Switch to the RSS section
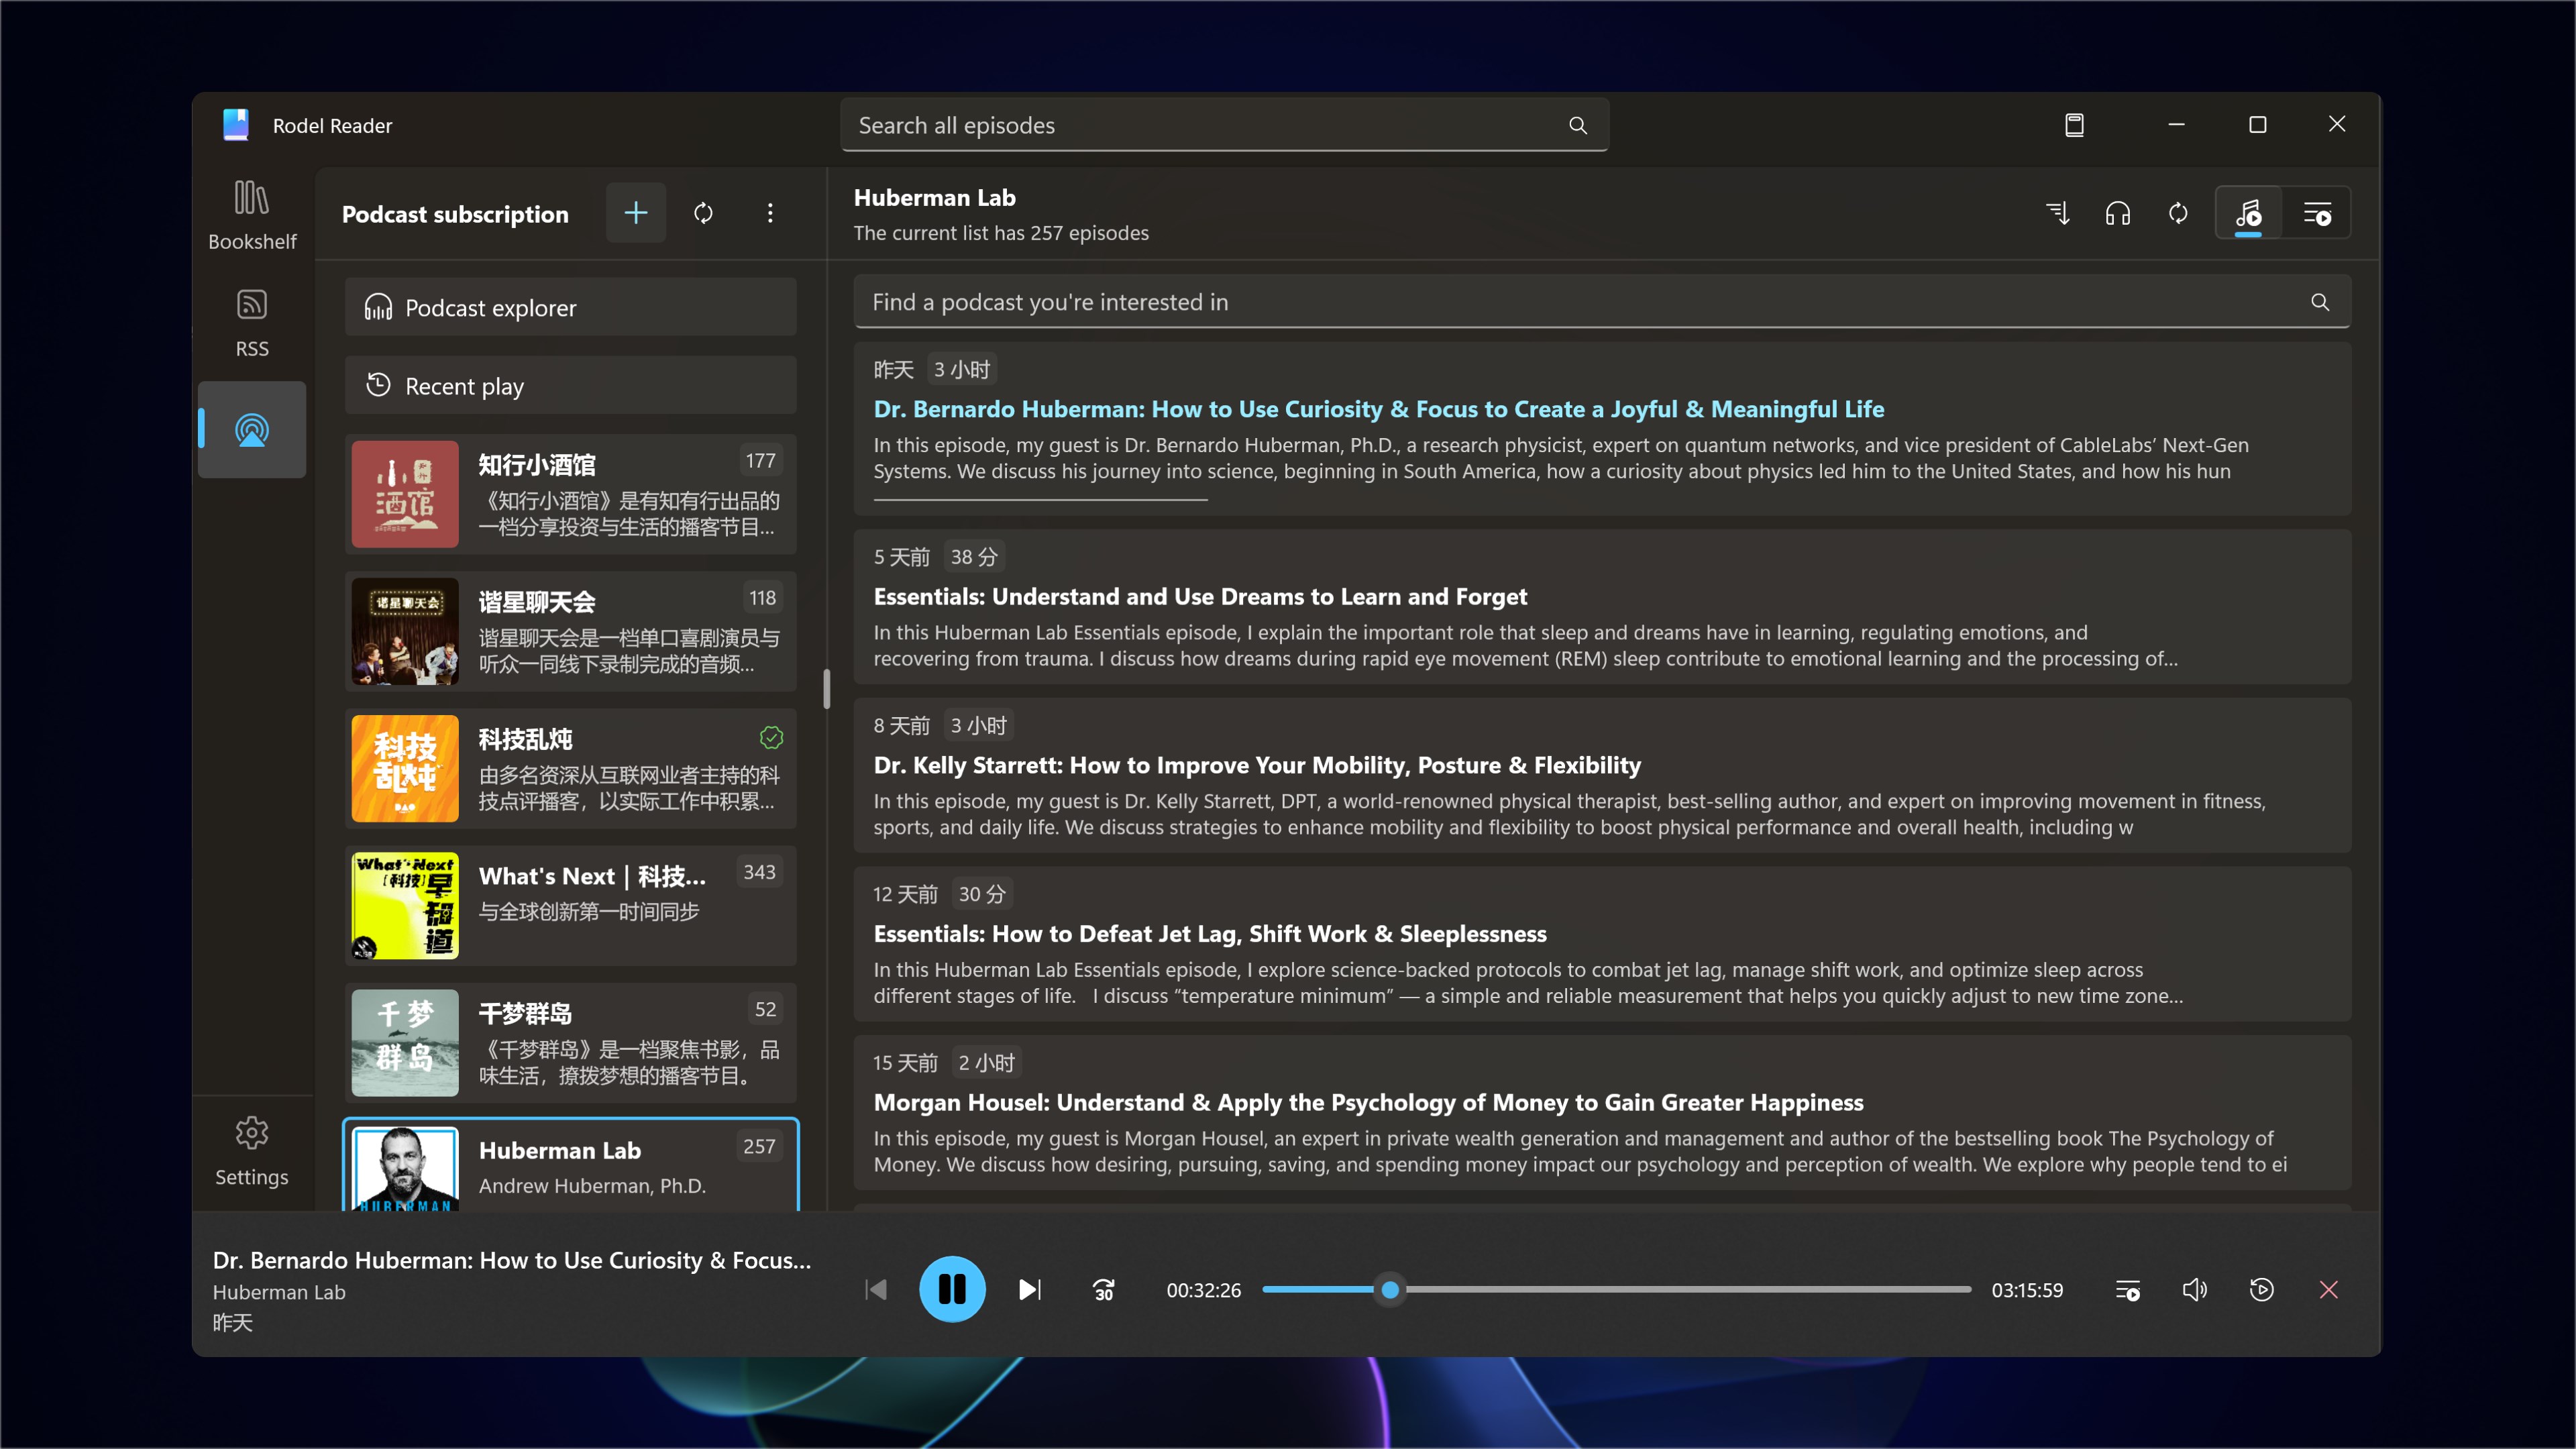This screenshot has width=2576, height=1449. click(x=251, y=320)
